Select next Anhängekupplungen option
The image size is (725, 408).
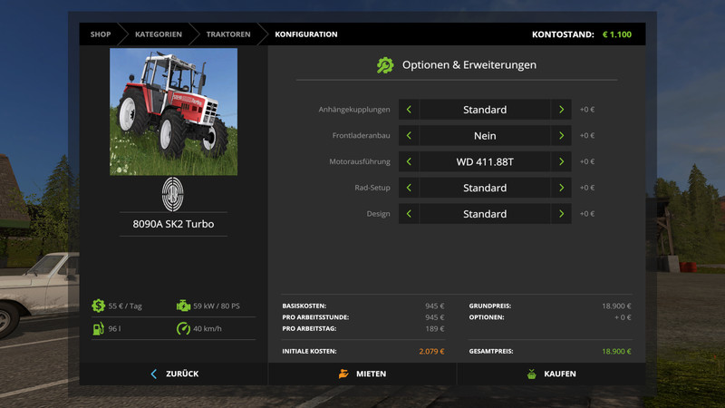coord(562,110)
